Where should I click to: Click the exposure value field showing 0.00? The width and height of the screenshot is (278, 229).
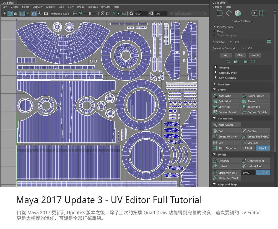[x=141, y=14]
